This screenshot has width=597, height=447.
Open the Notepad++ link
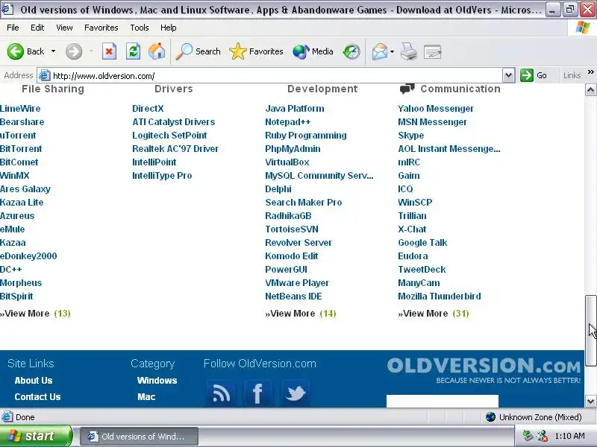pyautogui.click(x=288, y=122)
